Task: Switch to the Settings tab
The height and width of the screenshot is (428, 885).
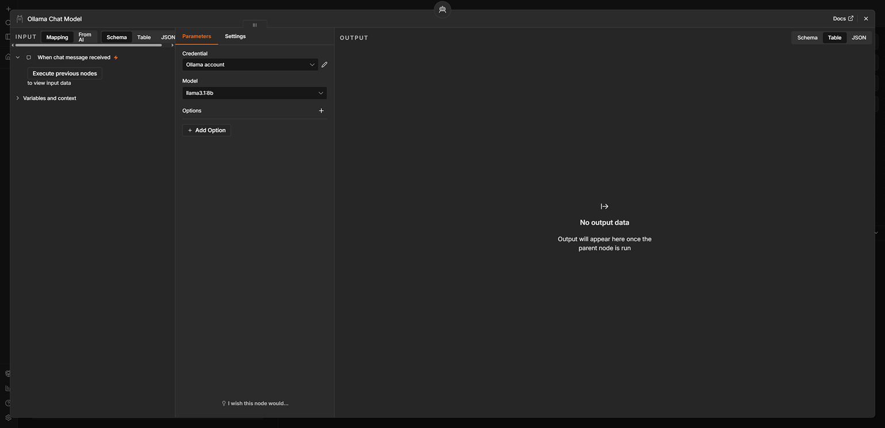Action: pos(235,36)
